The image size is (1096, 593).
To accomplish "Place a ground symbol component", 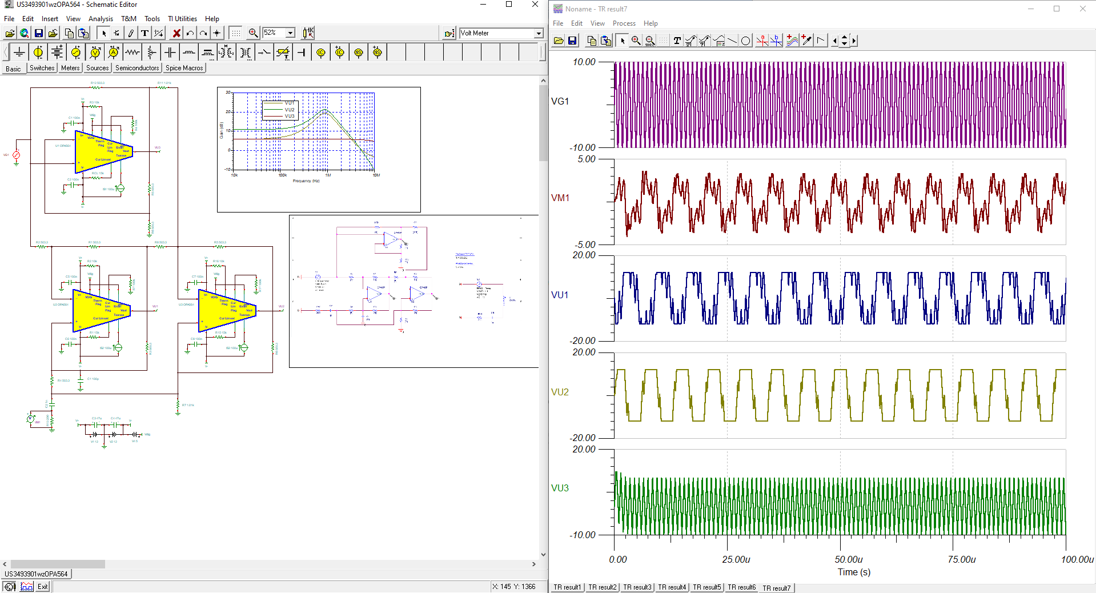I will click(x=19, y=53).
